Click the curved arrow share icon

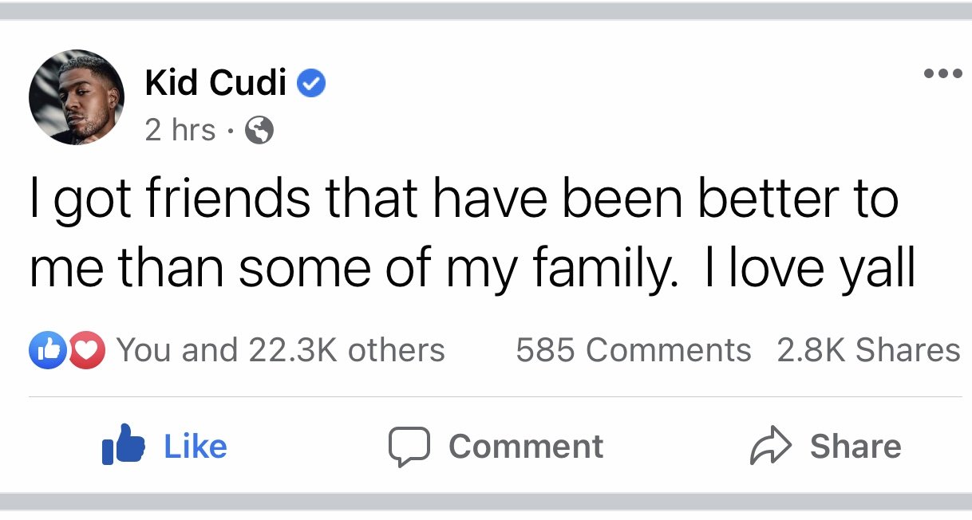pyautogui.click(x=771, y=447)
